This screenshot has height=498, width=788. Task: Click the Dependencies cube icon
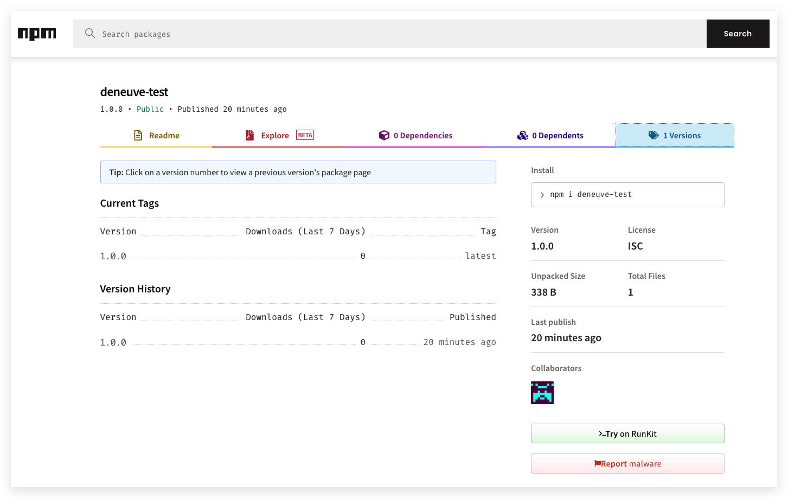[384, 135]
